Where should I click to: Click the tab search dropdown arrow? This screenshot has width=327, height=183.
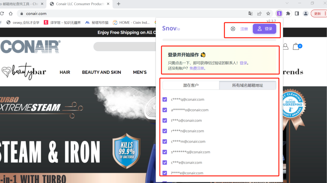coord(287,3)
